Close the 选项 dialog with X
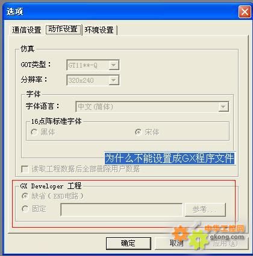The width and height of the screenshot is (253, 256). click(x=245, y=11)
